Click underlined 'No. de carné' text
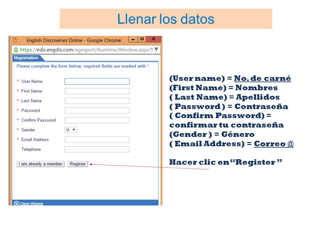The image size is (310, 233). tap(262, 78)
